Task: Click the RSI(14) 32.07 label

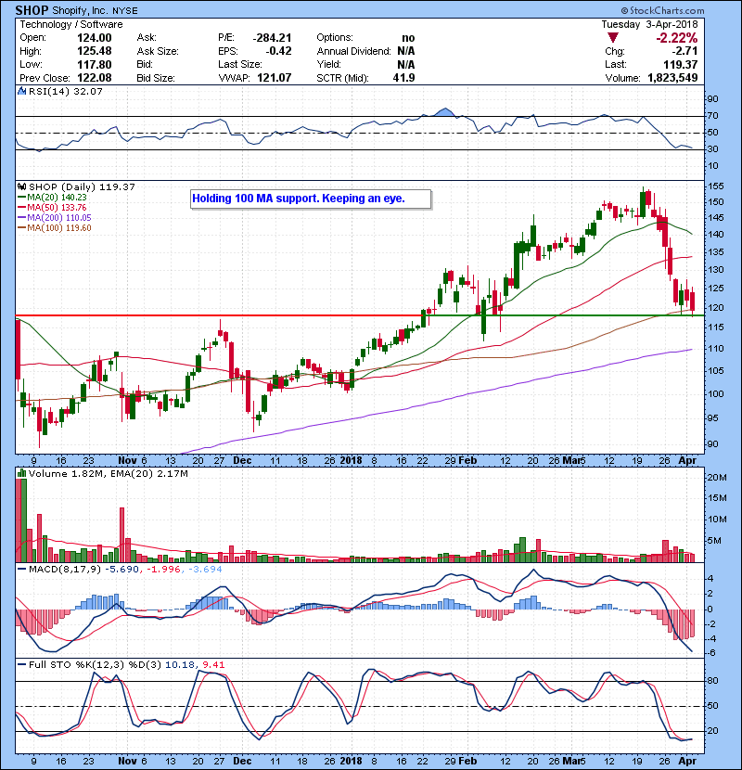Action: (x=66, y=91)
